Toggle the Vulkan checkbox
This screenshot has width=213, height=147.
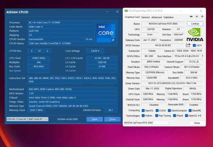click(x=143, y=116)
